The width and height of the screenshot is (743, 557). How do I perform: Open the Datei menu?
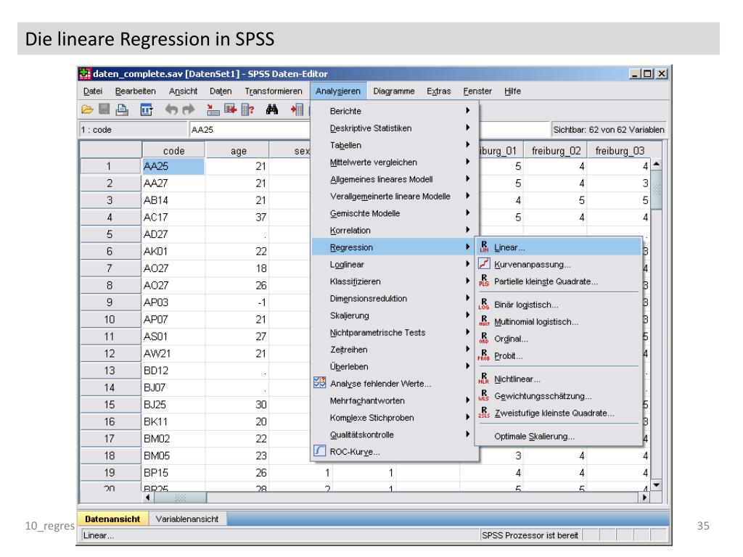point(93,91)
